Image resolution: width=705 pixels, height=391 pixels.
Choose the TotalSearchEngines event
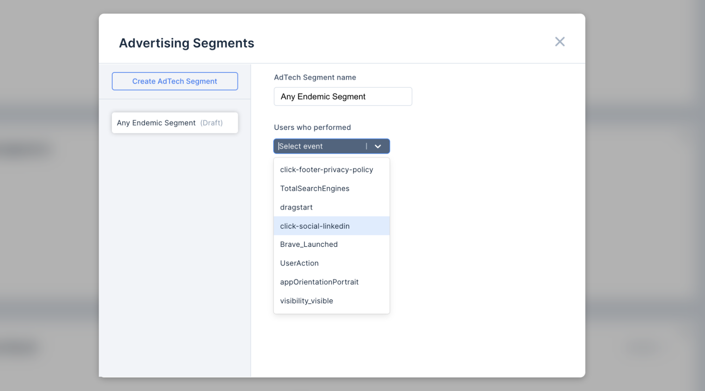click(x=332, y=188)
